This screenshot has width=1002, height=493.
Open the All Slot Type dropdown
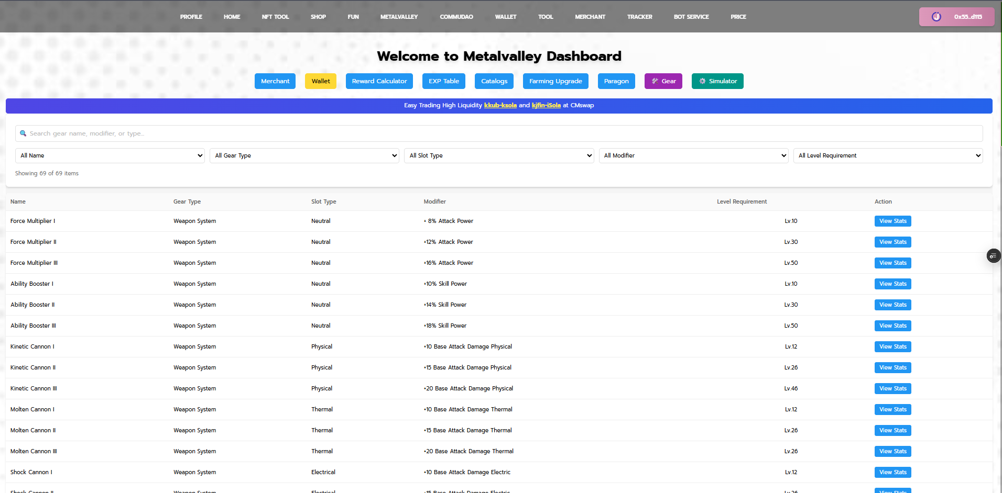pos(498,155)
